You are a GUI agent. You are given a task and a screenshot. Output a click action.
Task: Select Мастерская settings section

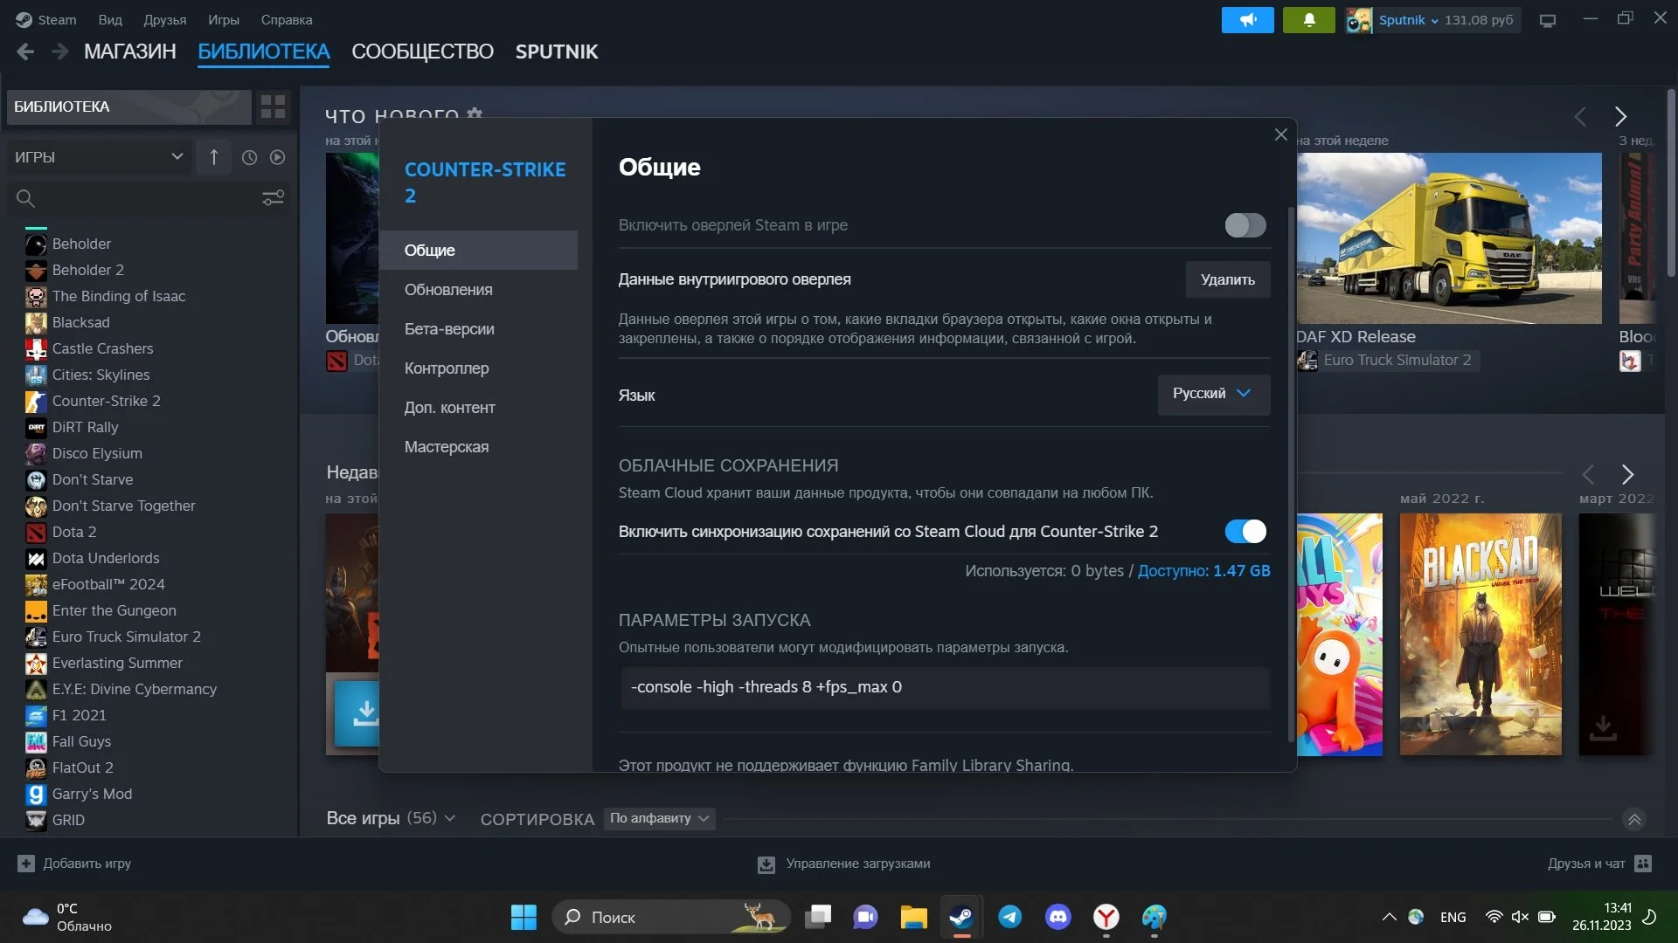[478, 447]
